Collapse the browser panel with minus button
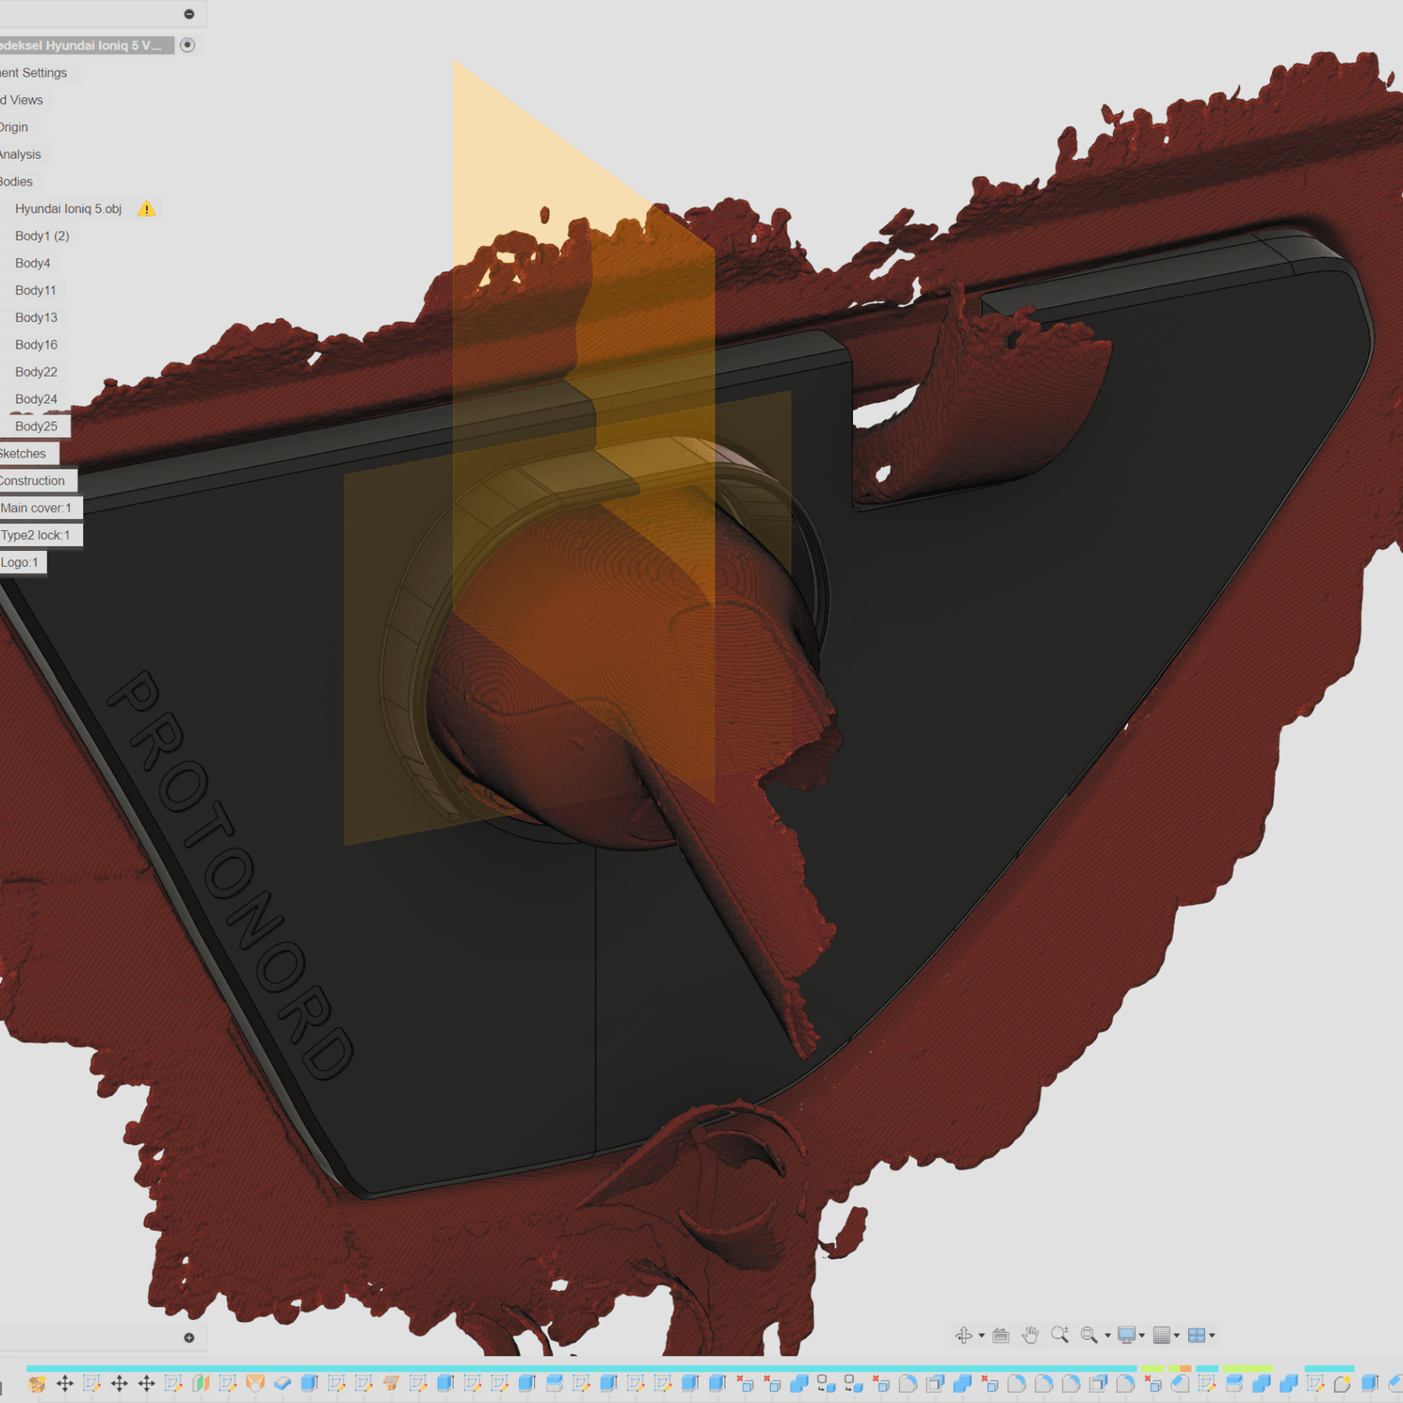 click(189, 14)
